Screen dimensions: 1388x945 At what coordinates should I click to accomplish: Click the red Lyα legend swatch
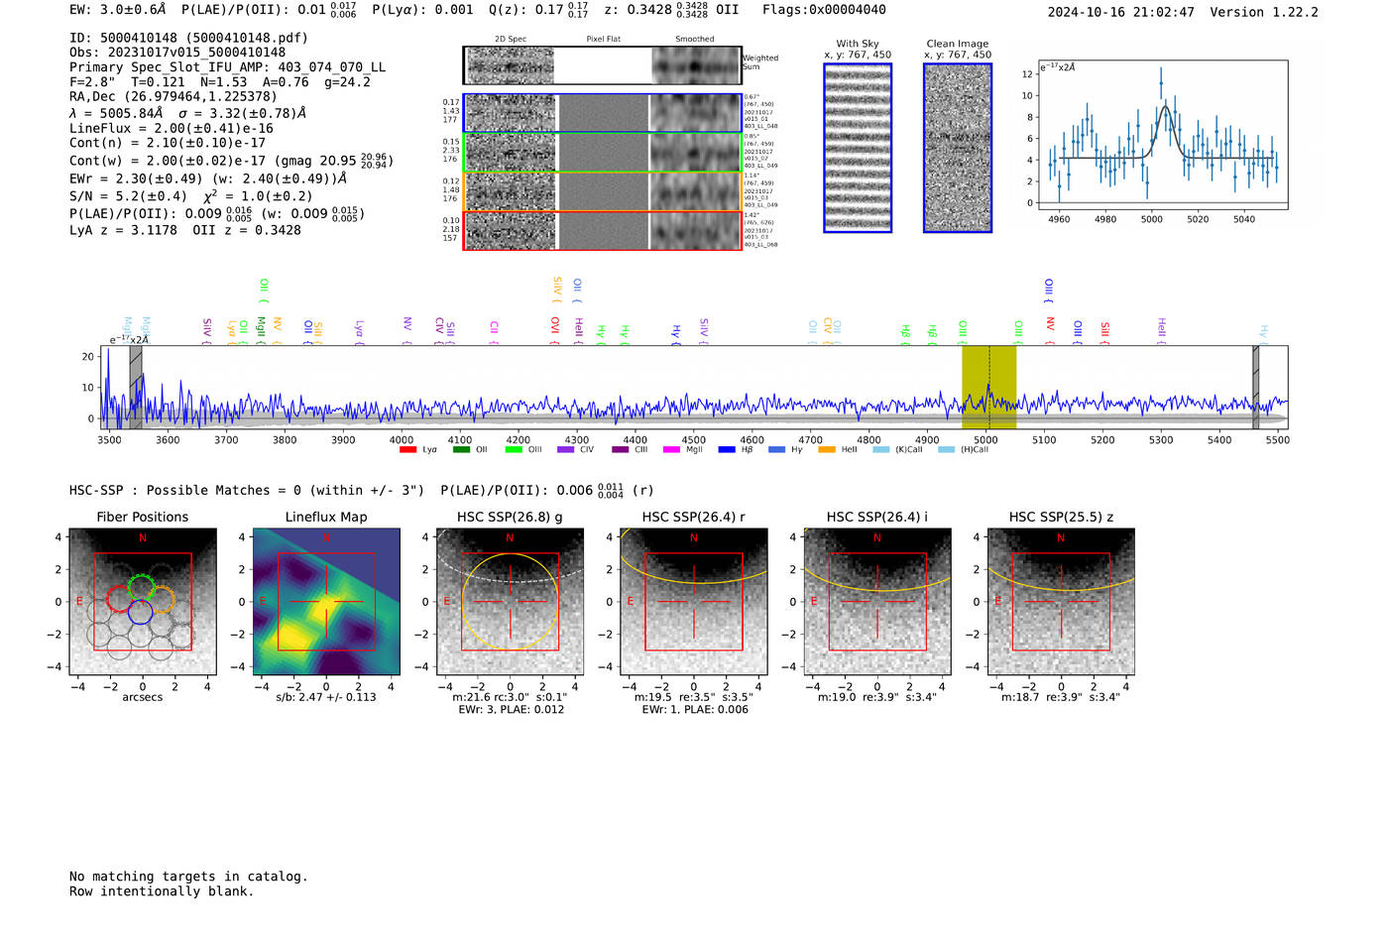tap(407, 450)
